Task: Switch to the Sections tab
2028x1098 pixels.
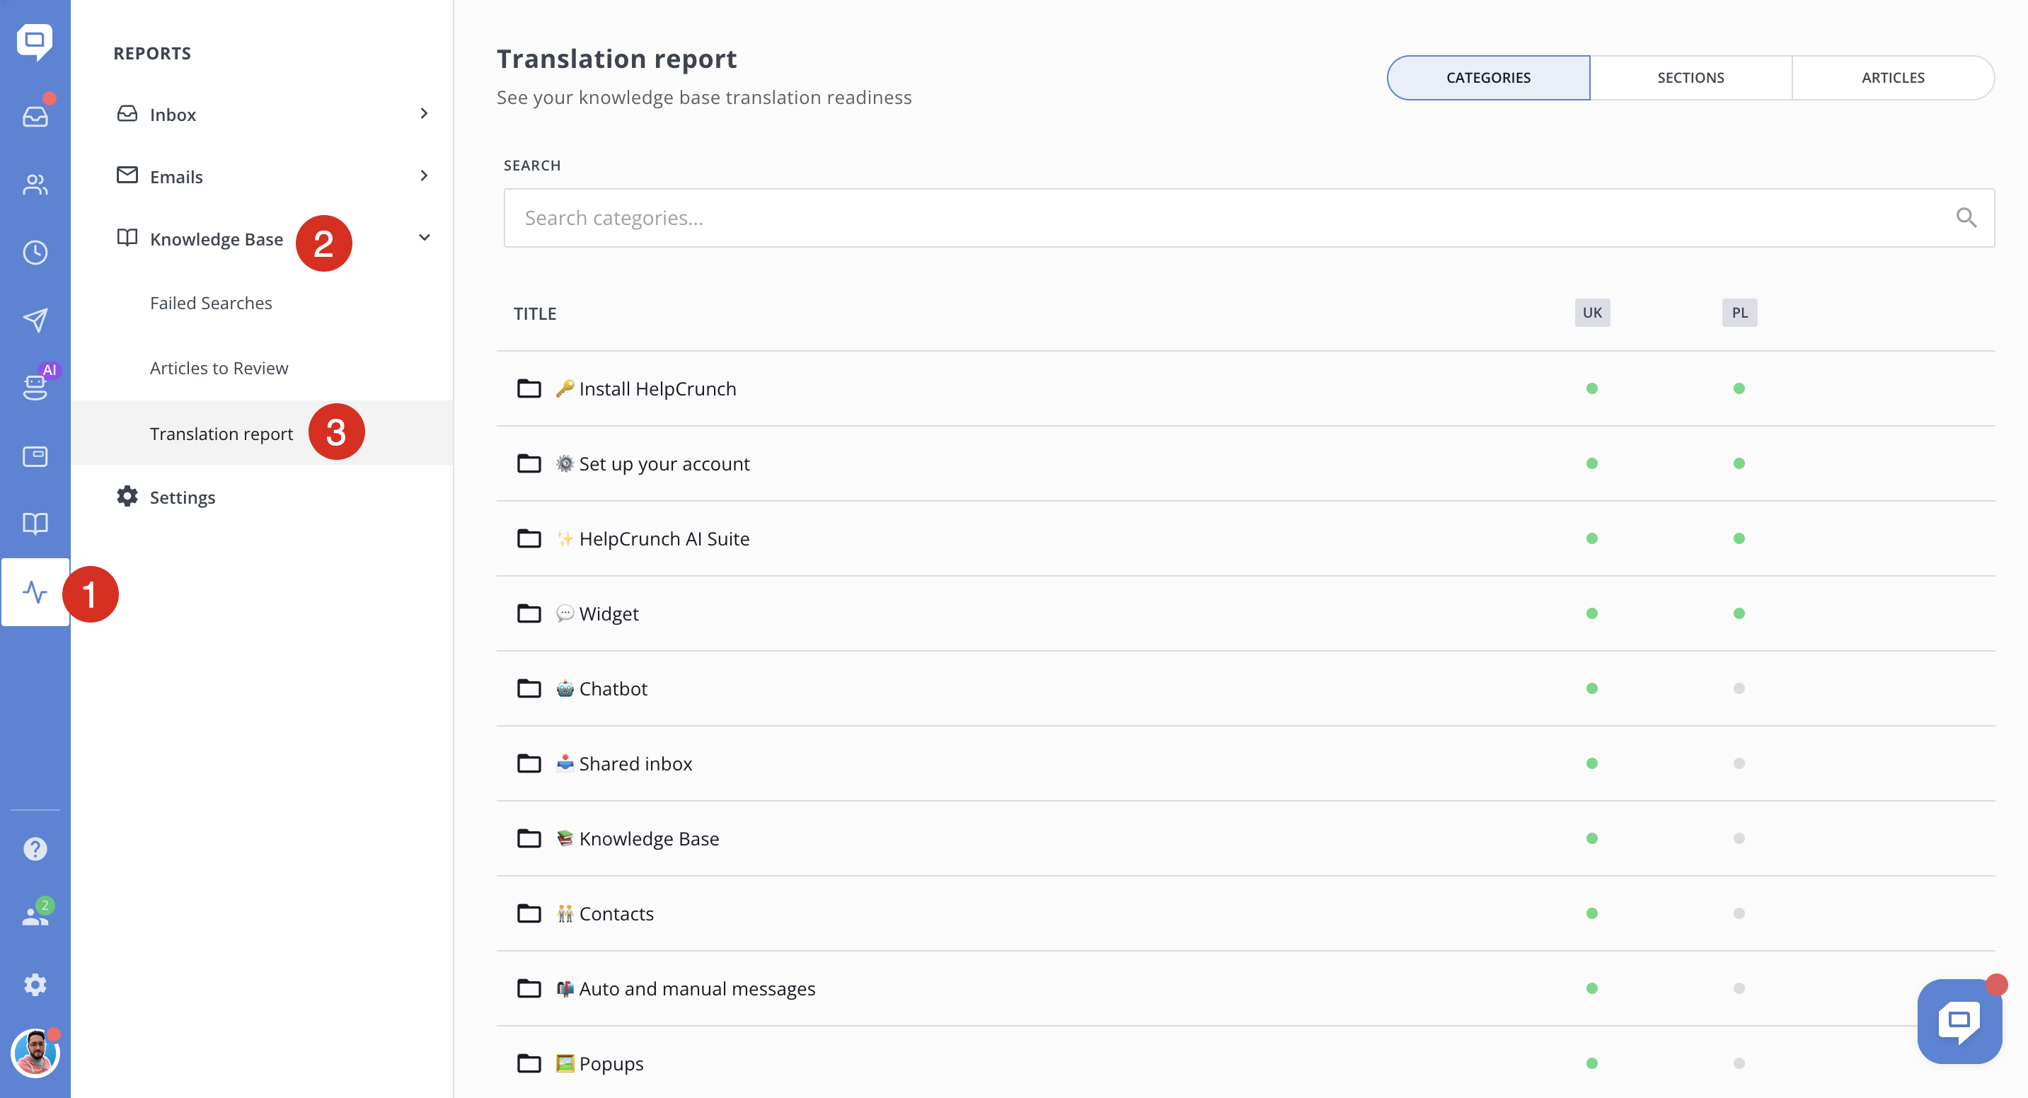Action: pos(1690,77)
